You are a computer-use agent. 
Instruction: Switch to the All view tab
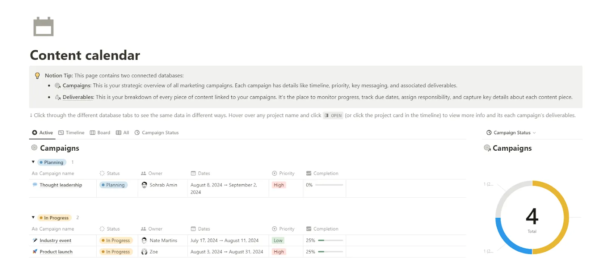click(122, 133)
